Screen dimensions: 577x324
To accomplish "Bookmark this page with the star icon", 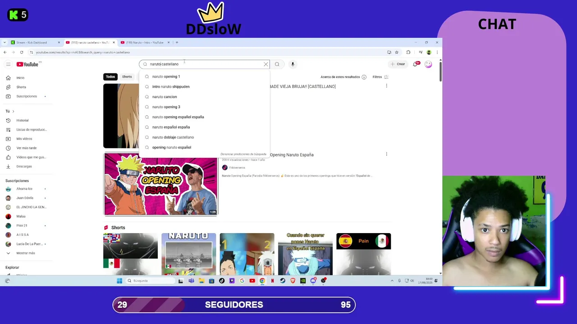I will [x=397, y=52].
